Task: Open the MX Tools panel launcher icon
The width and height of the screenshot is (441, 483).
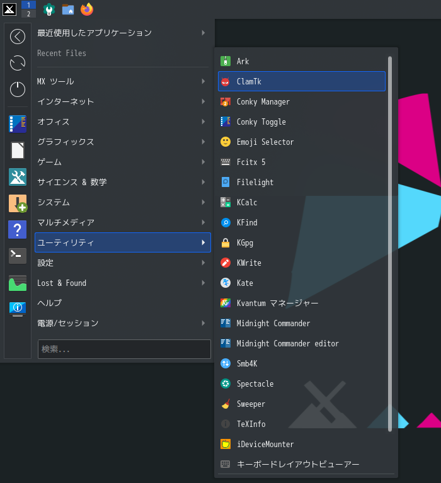Action: point(49,9)
